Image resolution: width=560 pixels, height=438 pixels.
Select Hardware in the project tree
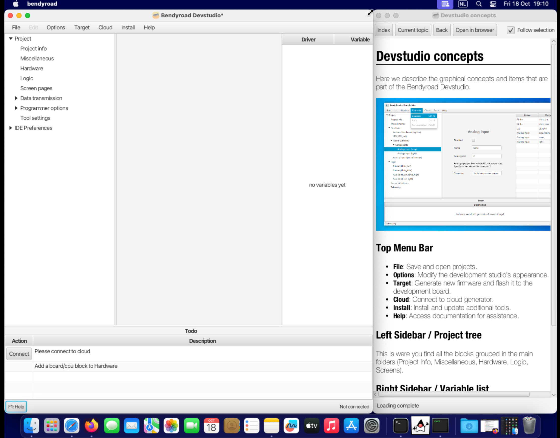click(x=32, y=69)
